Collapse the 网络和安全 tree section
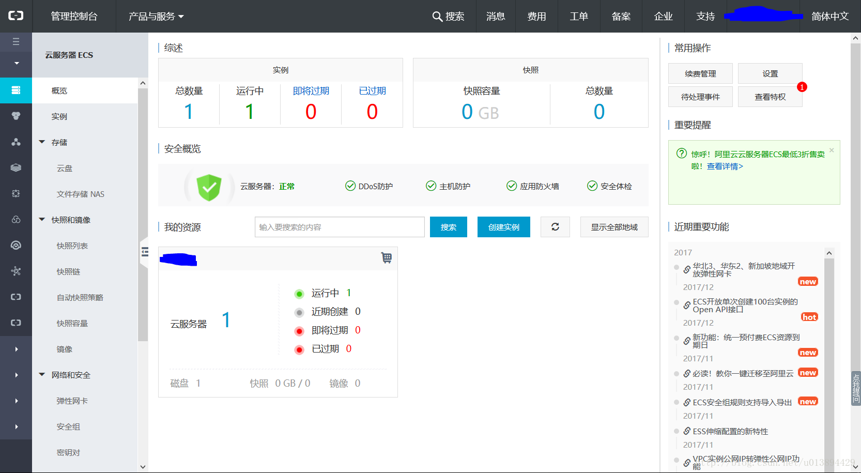 42,374
